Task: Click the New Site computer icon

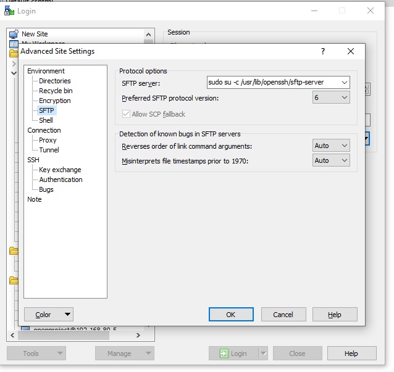Action: (x=14, y=34)
